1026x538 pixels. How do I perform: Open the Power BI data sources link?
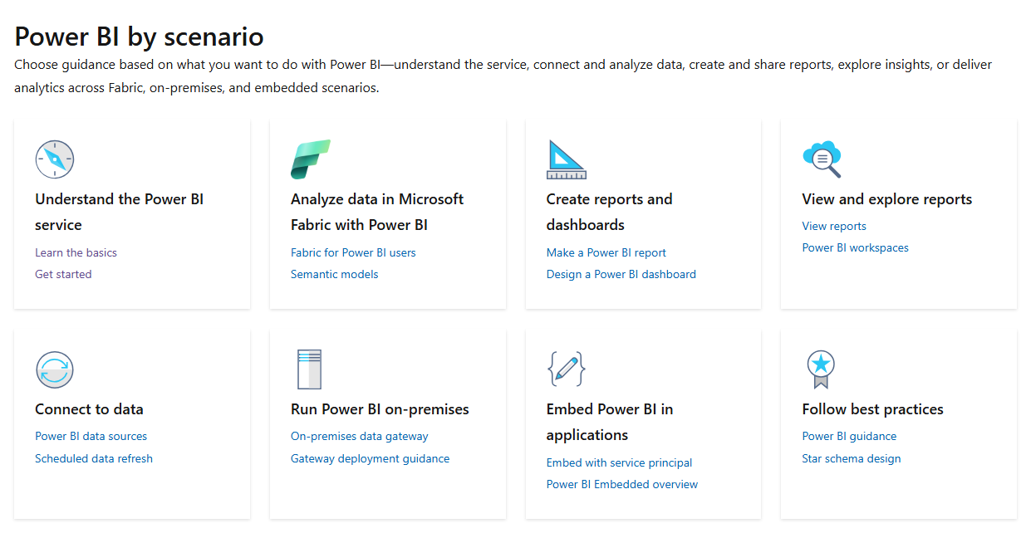[x=91, y=436]
